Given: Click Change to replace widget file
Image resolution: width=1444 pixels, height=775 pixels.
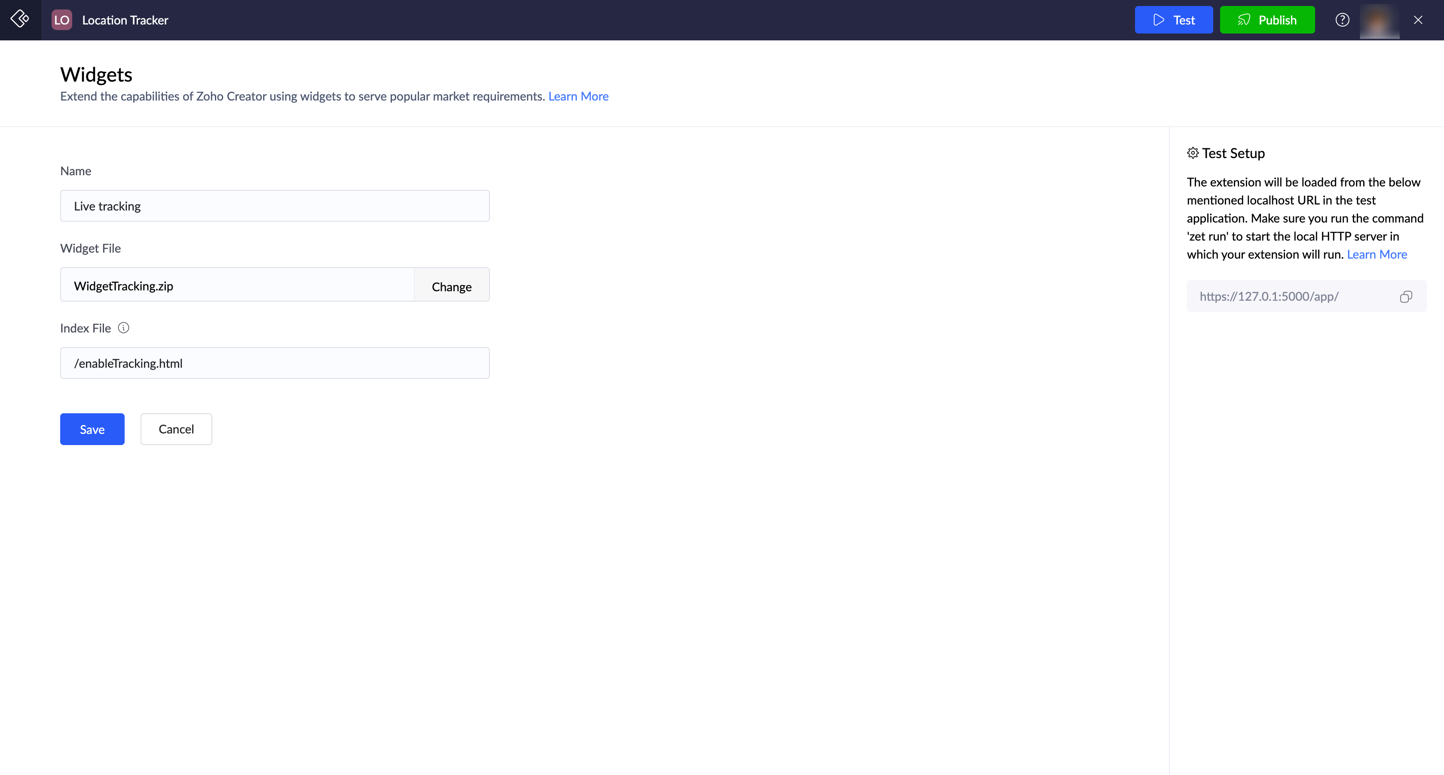Looking at the screenshot, I should (x=451, y=287).
